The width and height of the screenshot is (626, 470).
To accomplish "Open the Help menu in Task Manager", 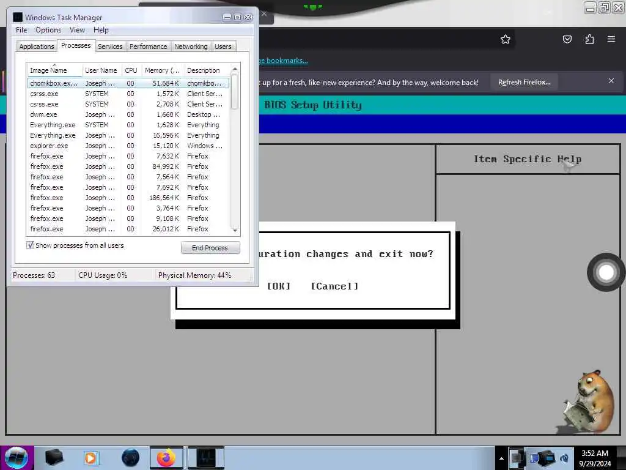I will [x=101, y=30].
